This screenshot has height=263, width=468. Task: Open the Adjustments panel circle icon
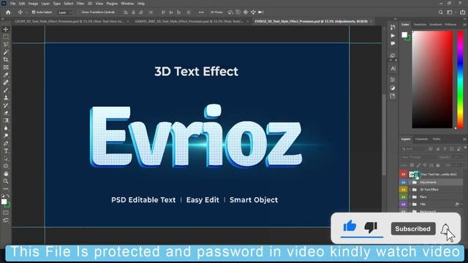click(x=393, y=88)
